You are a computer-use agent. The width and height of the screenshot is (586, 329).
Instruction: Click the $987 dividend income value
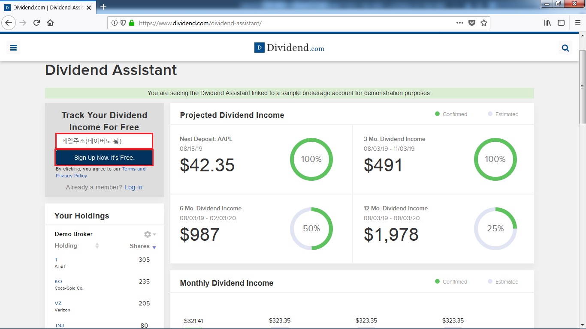[x=199, y=234]
